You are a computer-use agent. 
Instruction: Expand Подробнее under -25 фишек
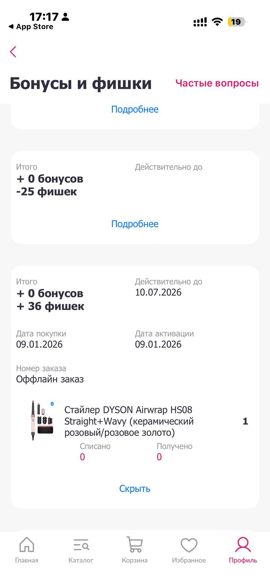pyautogui.click(x=135, y=224)
